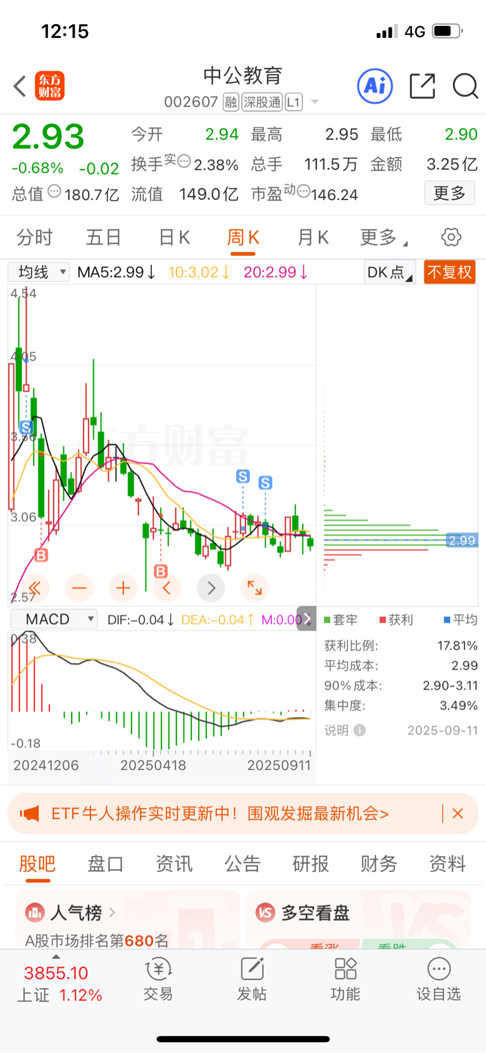
Task: Tap the info icon beside 换手实
Action: pos(184,161)
